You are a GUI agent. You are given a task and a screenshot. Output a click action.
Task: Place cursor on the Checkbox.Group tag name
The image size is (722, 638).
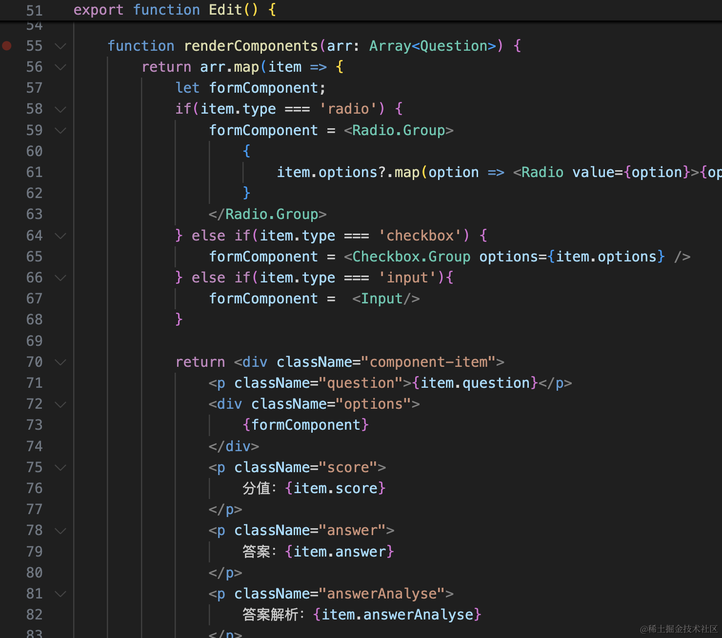(411, 257)
